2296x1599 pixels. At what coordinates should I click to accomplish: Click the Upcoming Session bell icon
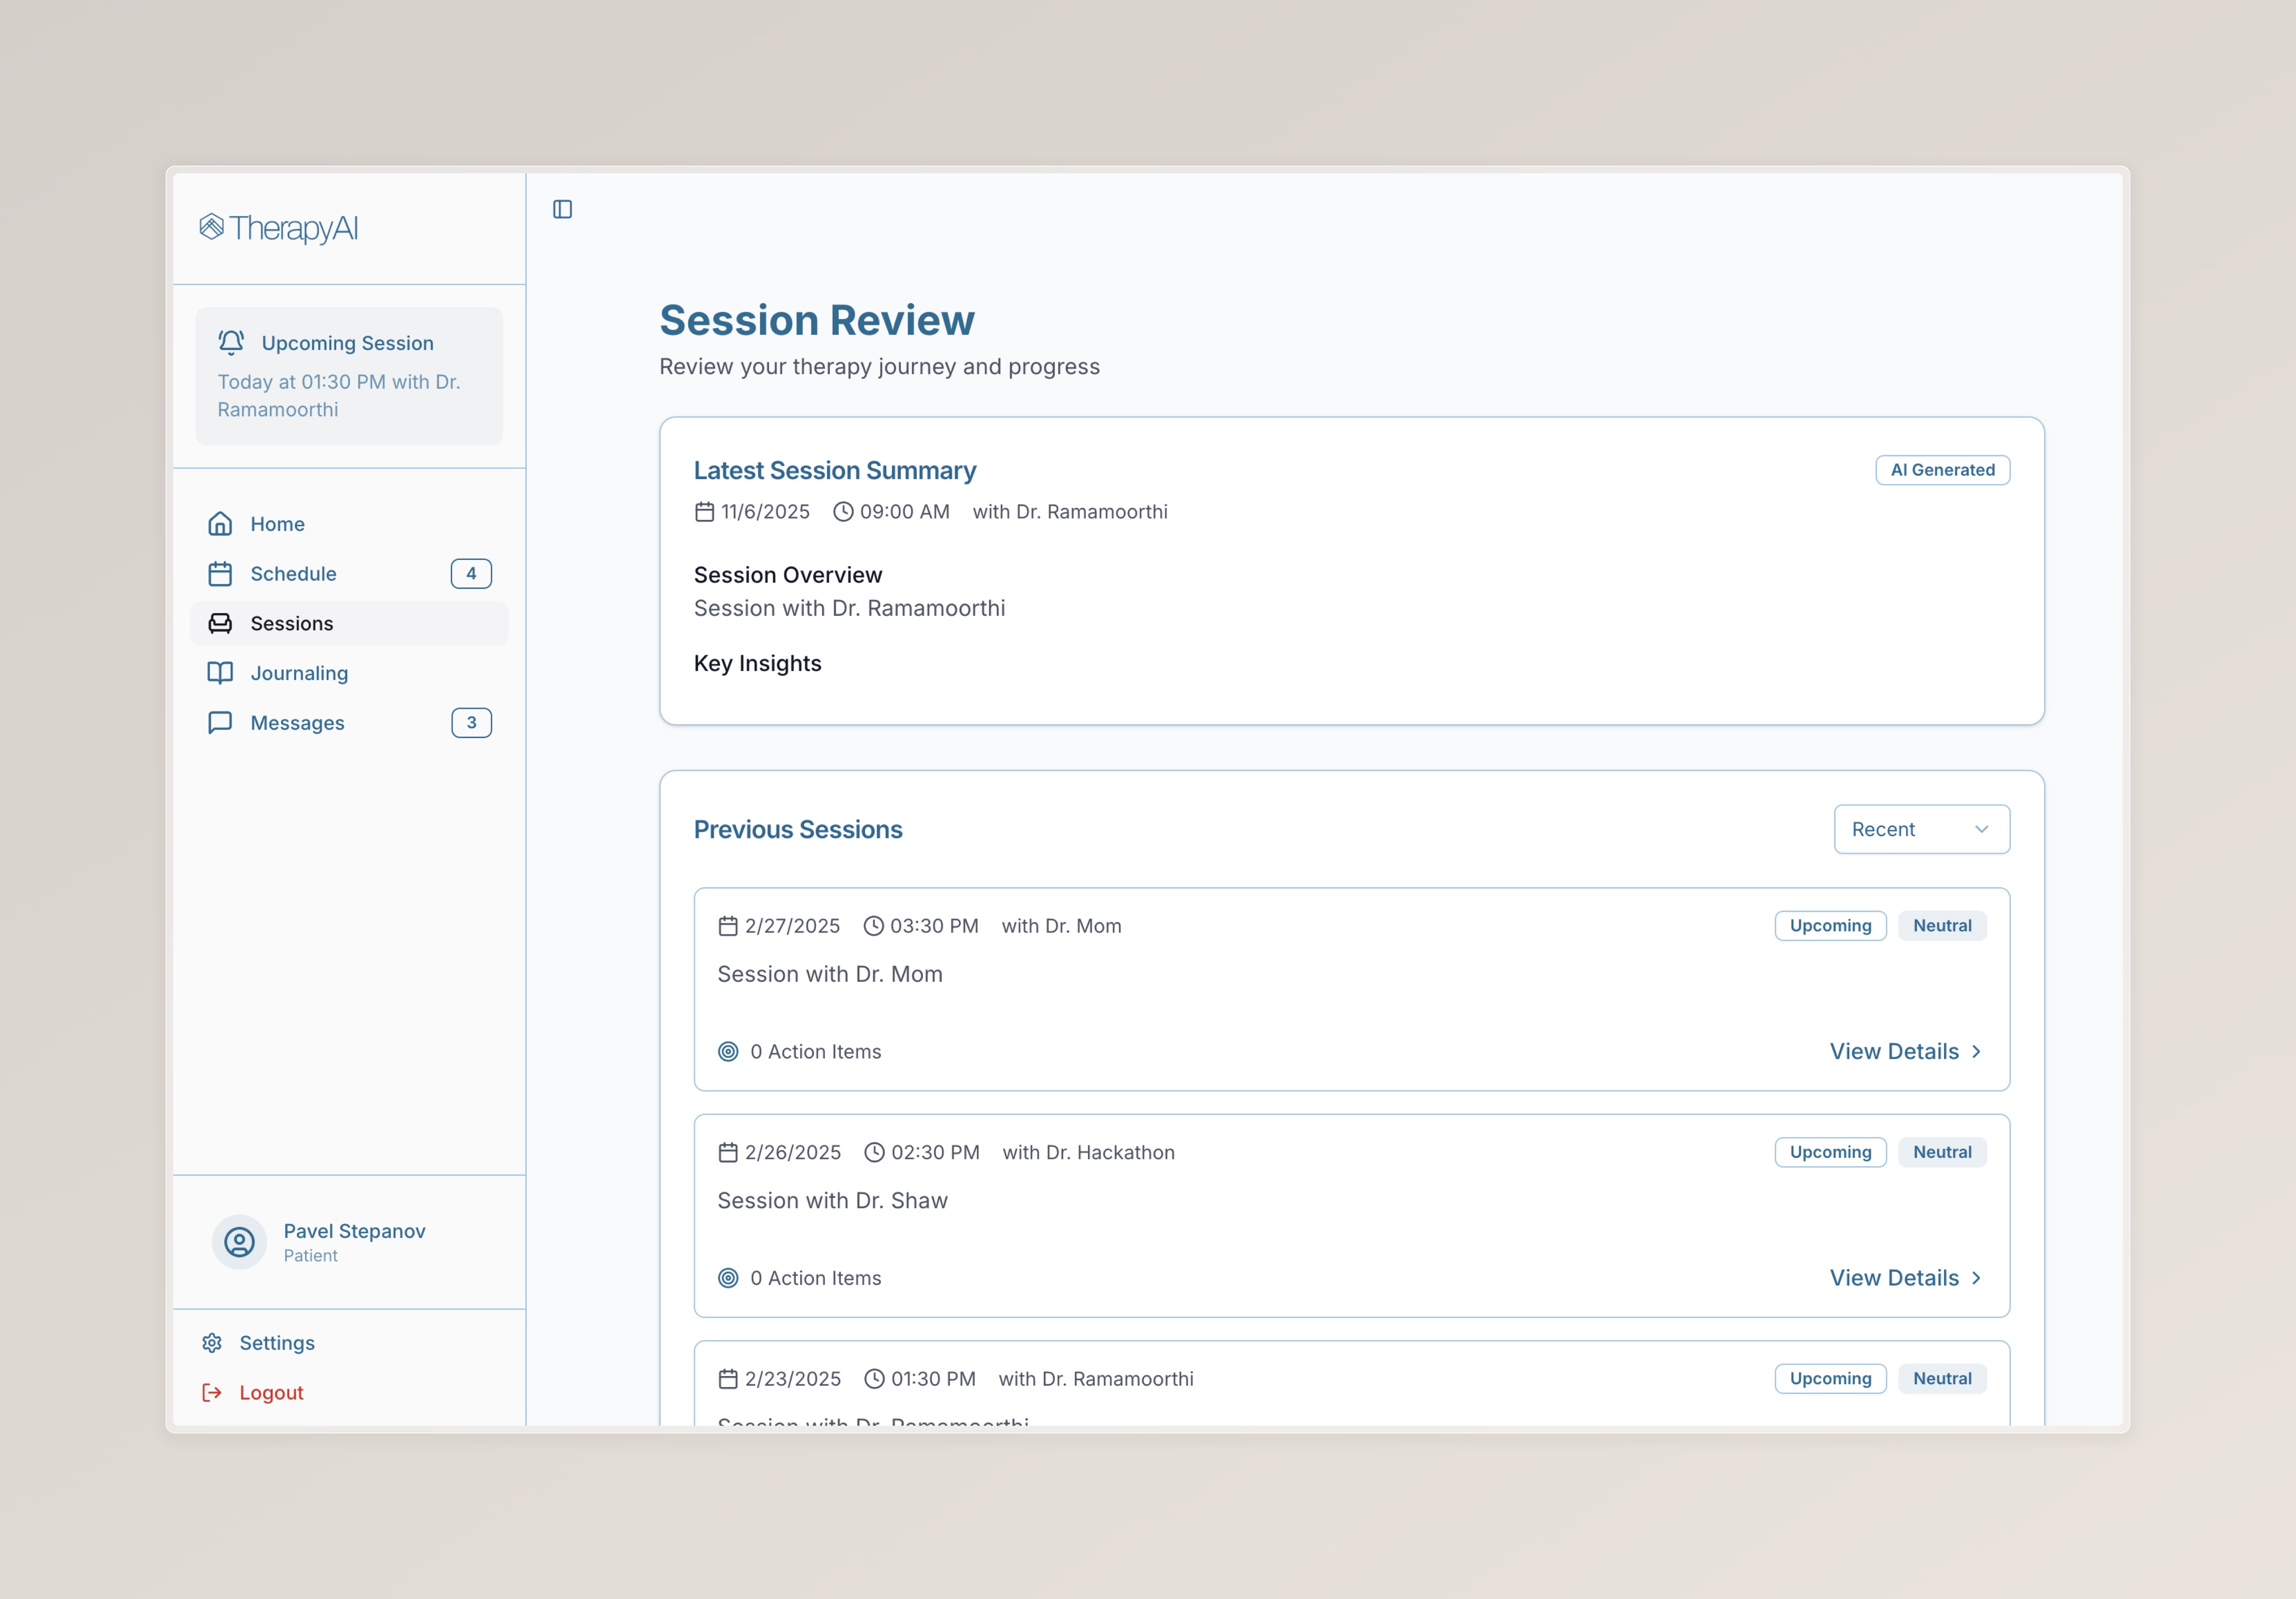coord(231,342)
